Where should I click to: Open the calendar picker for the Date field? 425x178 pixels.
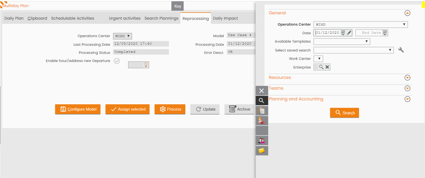pyautogui.click(x=343, y=33)
